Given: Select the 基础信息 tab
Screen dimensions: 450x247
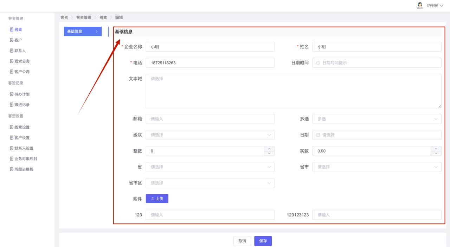Looking at the screenshot, I should tap(83, 31).
